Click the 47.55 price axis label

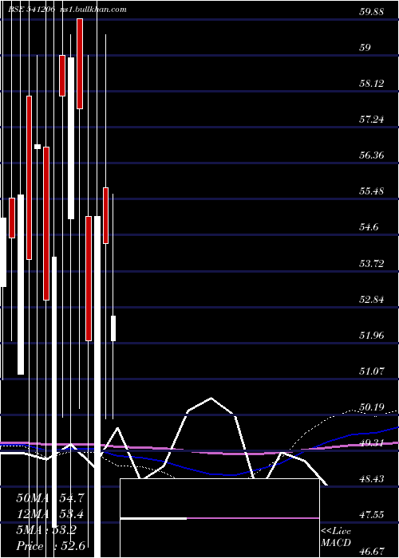[x=371, y=515]
